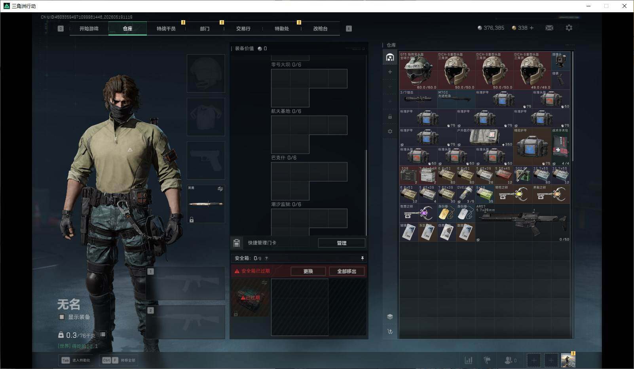Viewport: 634px width, 369px height.
Task: Open the mail envelope icon
Action: 549,28
